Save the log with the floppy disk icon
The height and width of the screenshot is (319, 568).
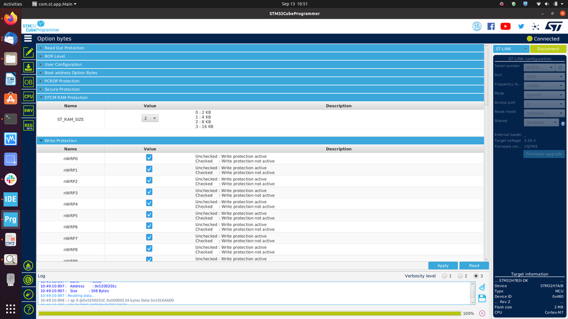pyautogui.click(x=482, y=299)
